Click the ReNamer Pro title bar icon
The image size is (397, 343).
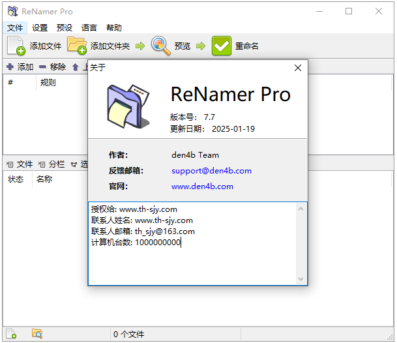pos(12,11)
